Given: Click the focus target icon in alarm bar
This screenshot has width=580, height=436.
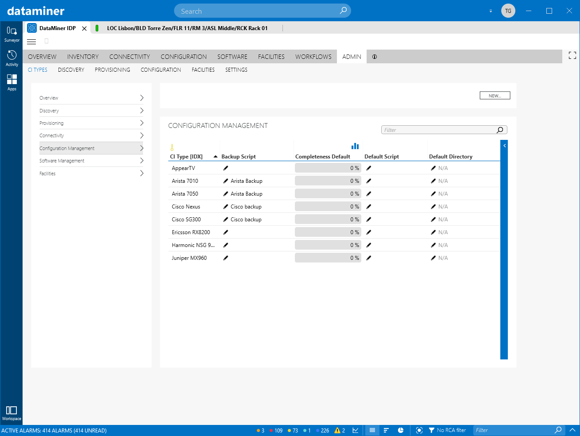Looking at the screenshot, I should pos(419,430).
